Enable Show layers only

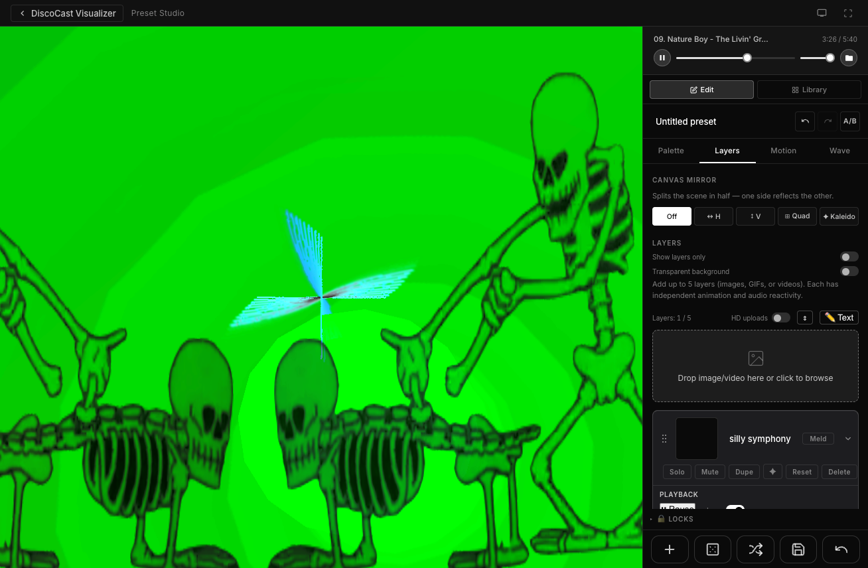[849, 257]
